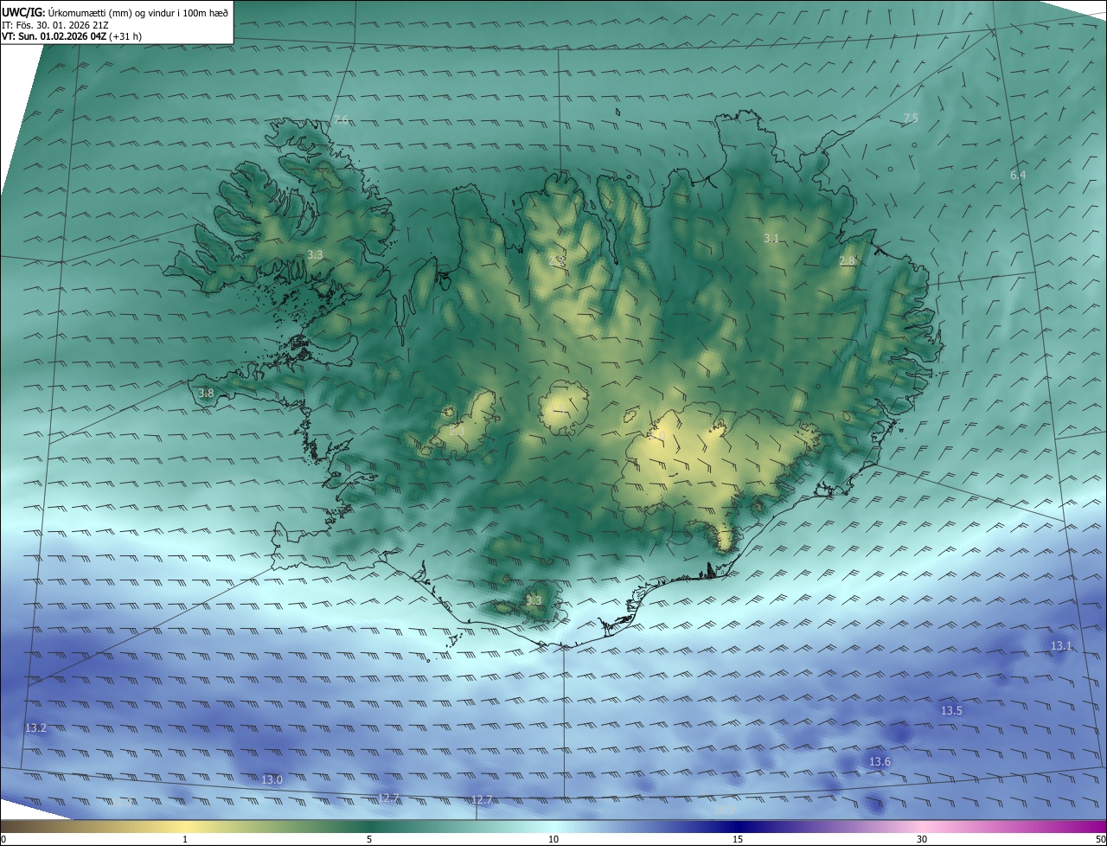The height and width of the screenshot is (846, 1107).
Task: Click the colorbar tick label 1
Action: tap(185, 839)
